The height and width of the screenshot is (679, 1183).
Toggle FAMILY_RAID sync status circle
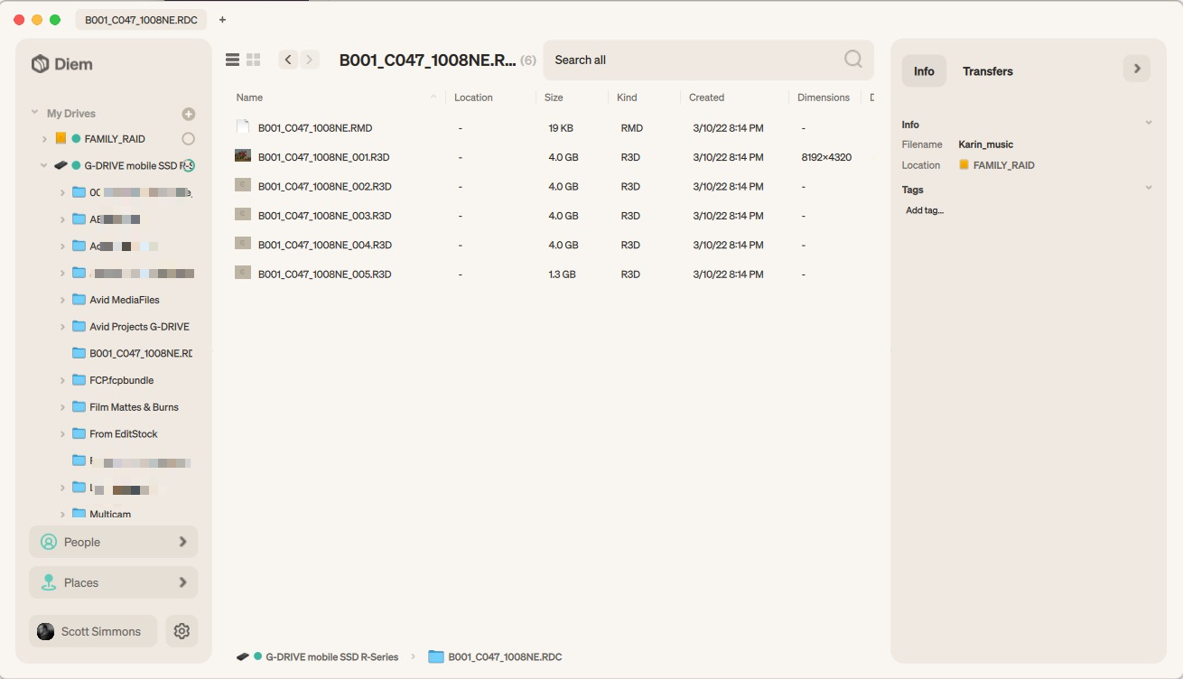click(188, 139)
